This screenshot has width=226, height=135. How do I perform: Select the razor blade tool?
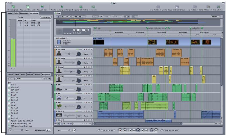(67, 17)
